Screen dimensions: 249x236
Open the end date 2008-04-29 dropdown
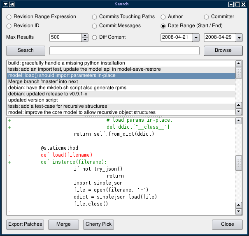[x=239, y=37]
